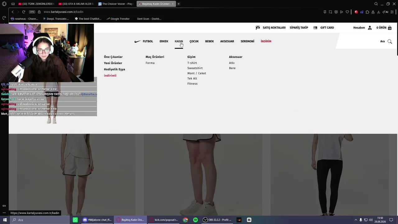This screenshot has width=398, height=224.
Task: Toggle the VPN badge in address bar
Action: coord(32,12)
